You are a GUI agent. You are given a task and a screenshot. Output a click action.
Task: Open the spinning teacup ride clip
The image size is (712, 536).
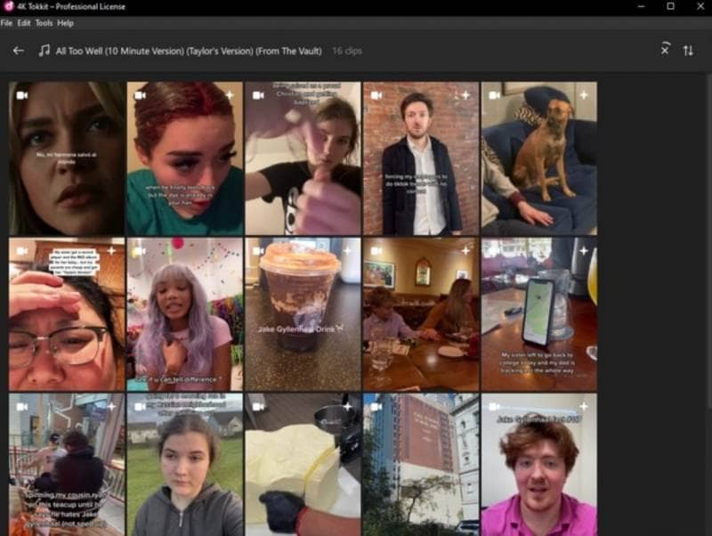(66, 465)
